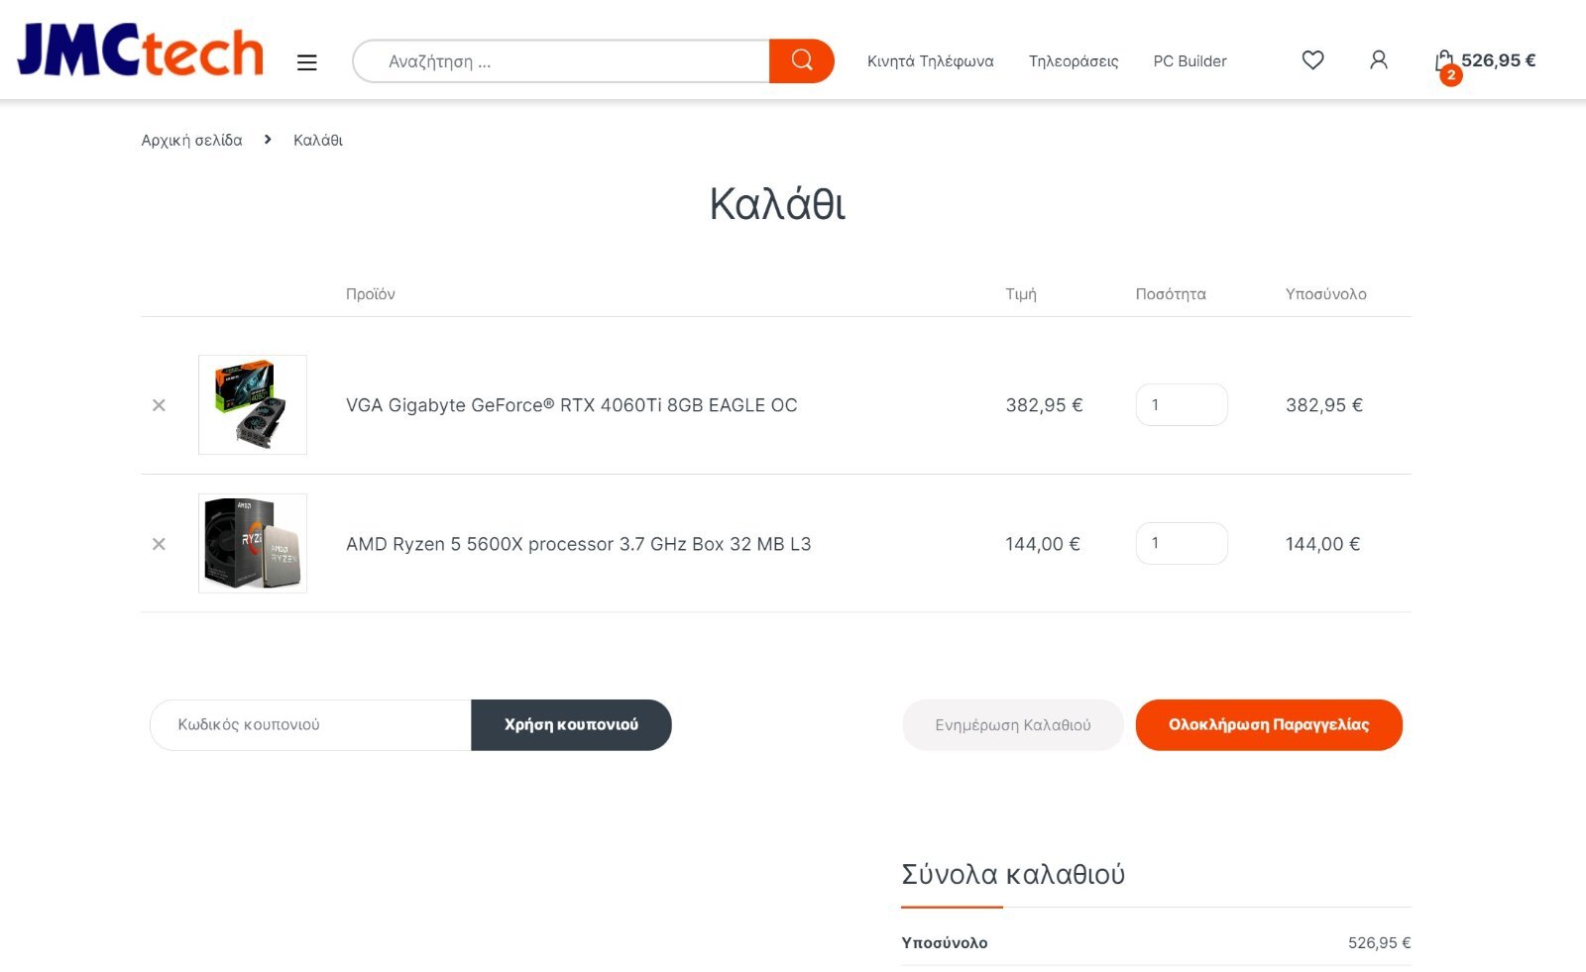This screenshot has height=972, width=1586.
Task: Focus the Αναζήτηση search field
Action: (x=562, y=61)
